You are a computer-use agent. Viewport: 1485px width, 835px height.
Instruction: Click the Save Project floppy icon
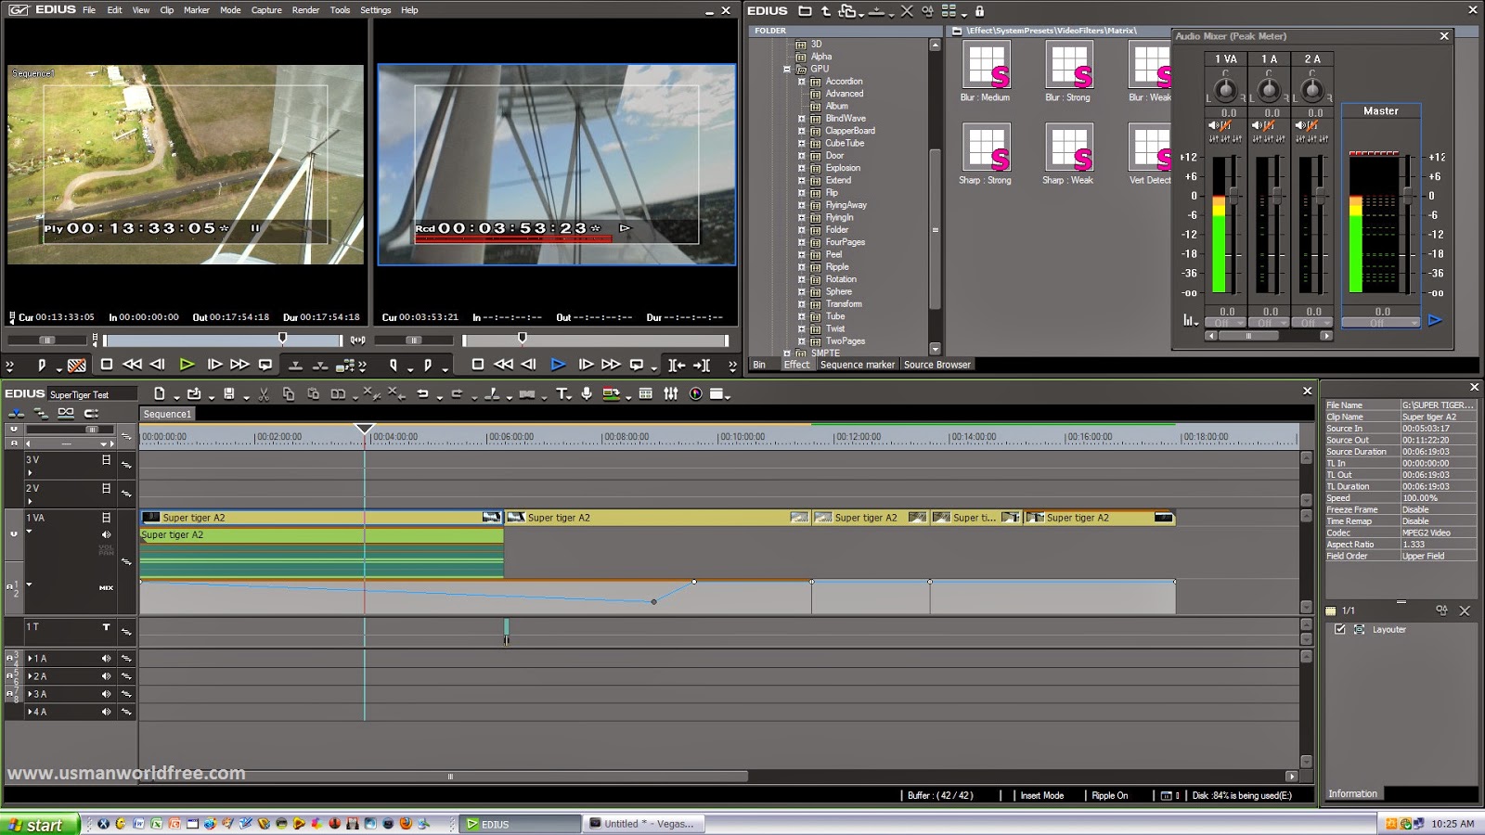229,394
